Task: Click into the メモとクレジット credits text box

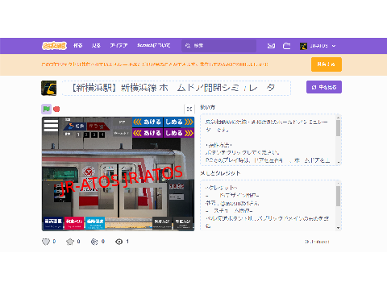Action: coord(271,205)
